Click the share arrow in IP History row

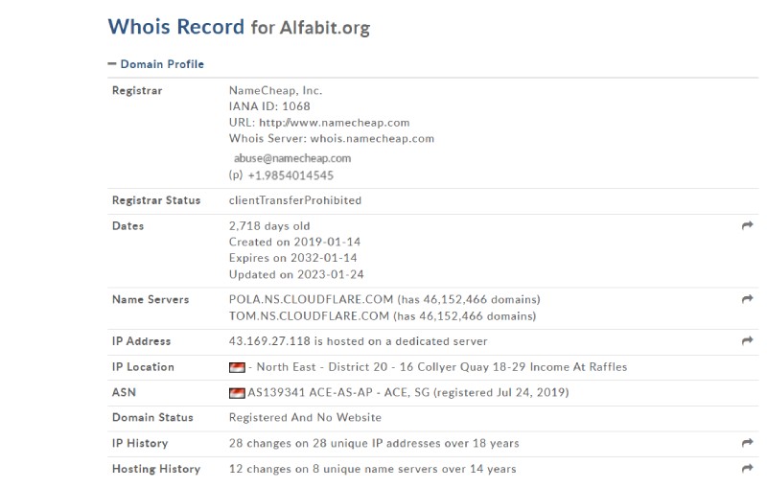coord(747,443)
